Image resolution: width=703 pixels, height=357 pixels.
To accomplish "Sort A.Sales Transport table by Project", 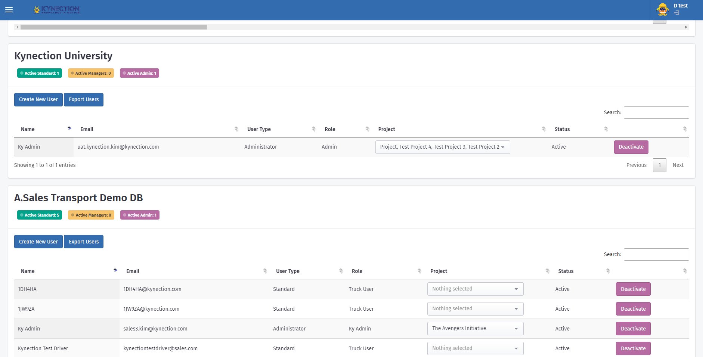I will 487,271.
